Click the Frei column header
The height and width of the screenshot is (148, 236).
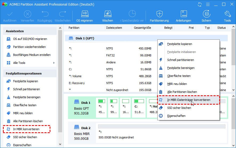pyautogui.click(x=191, y=28)
